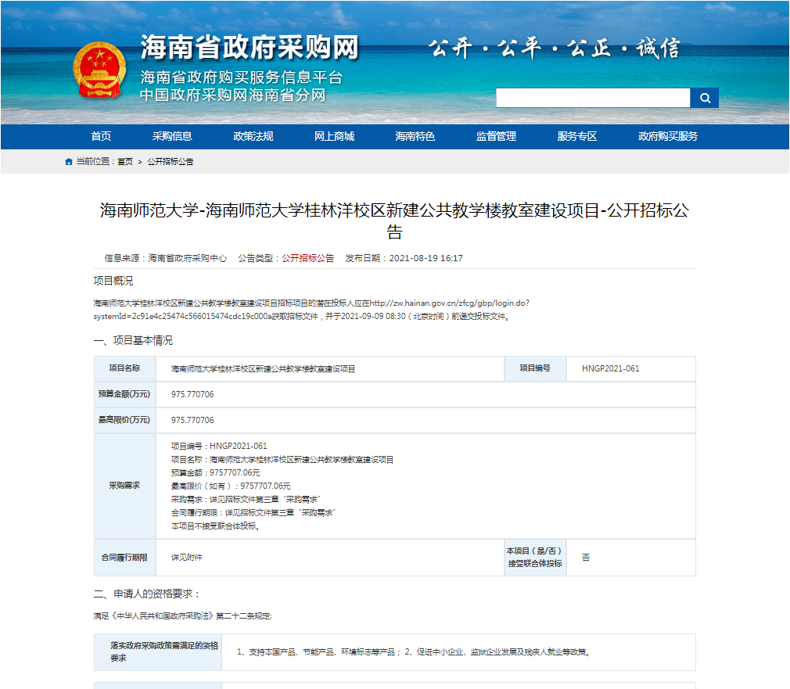Open the 采购信息 navigation menu

click(x=172, y=137)
